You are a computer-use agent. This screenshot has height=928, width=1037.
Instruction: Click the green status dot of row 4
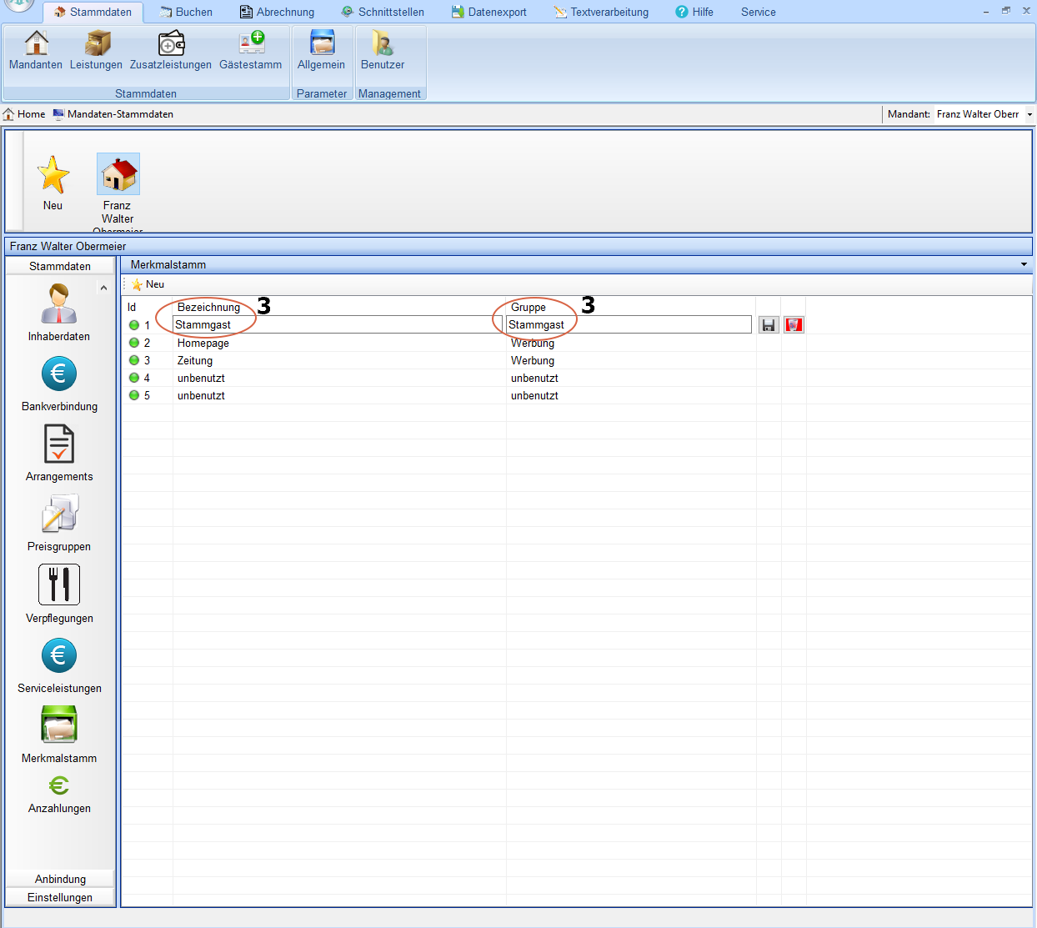tap(134, 378)
